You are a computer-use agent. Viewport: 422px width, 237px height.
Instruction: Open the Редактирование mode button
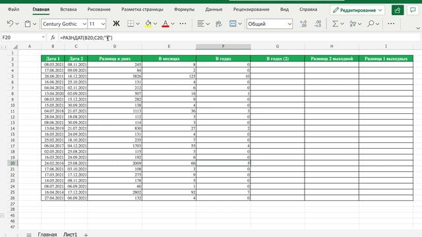357,11
